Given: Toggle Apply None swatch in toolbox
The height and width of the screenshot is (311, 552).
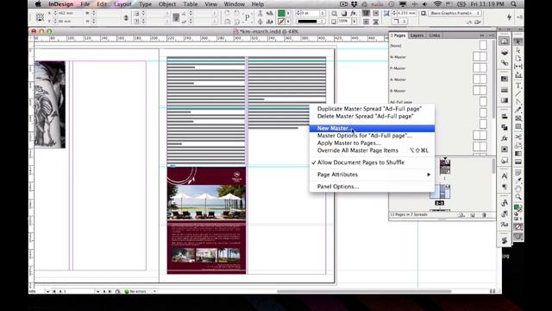Looking at the screenshot, I should [x=517, y=227].
